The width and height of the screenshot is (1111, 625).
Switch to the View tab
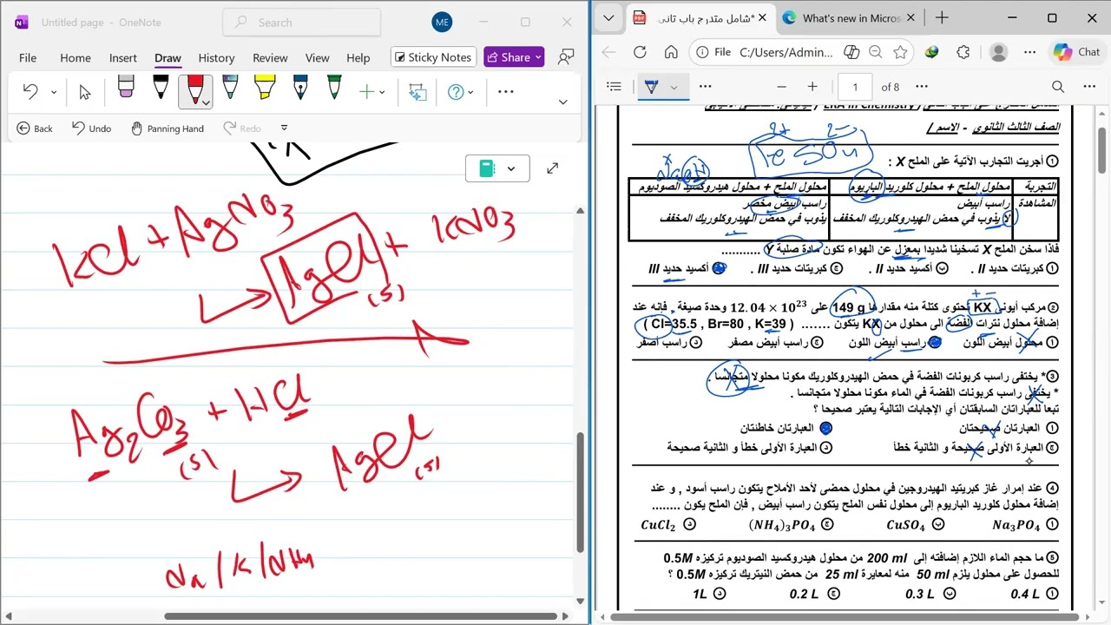click(x=318, y=57)
